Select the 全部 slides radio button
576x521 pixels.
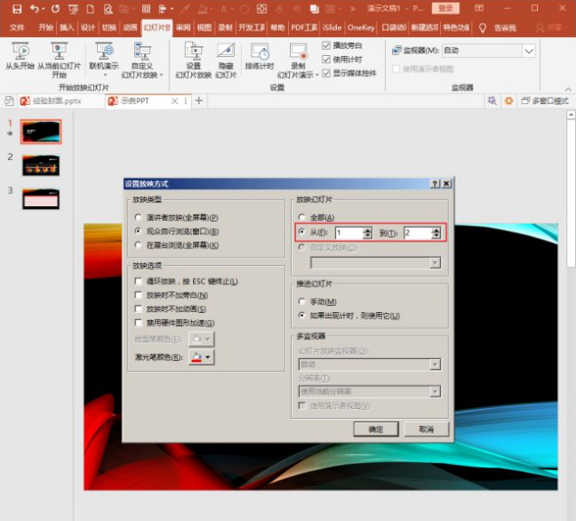tap(302, 218)
